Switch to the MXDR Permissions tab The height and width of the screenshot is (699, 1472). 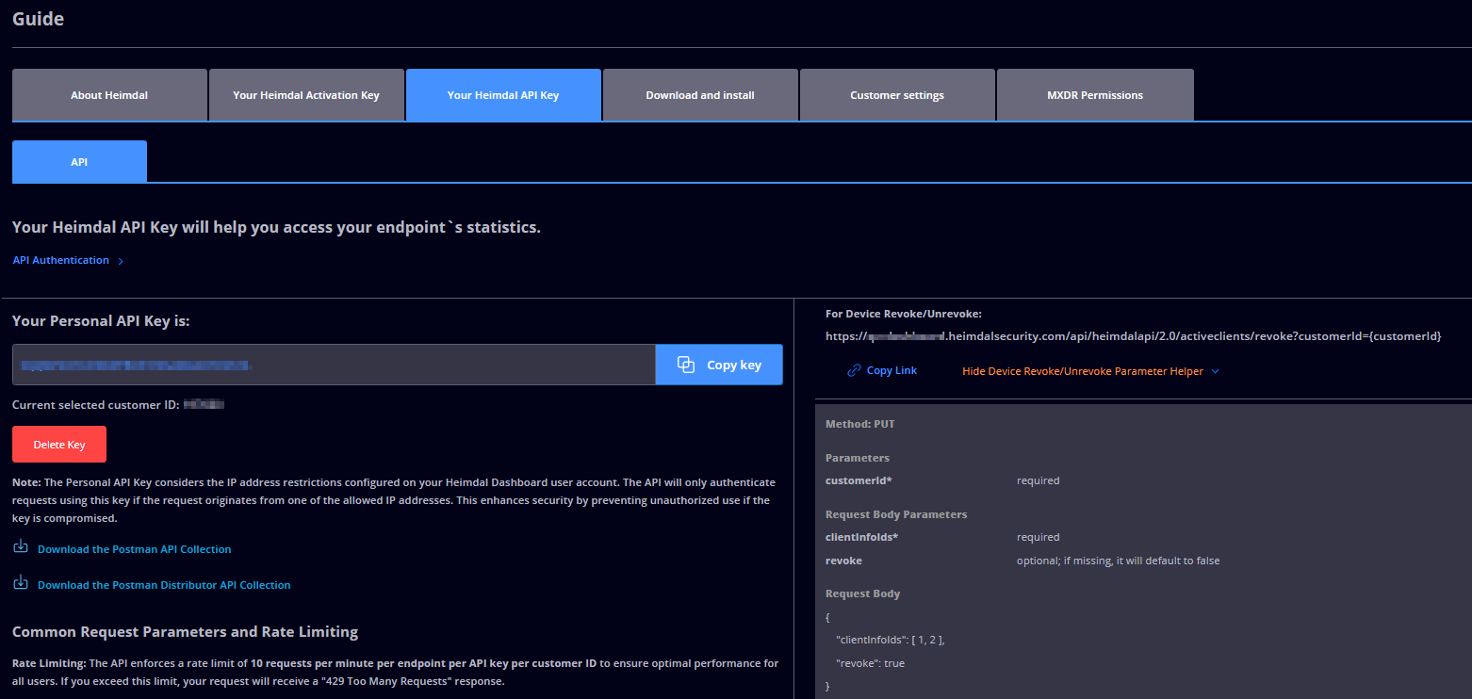point(1095,95)
